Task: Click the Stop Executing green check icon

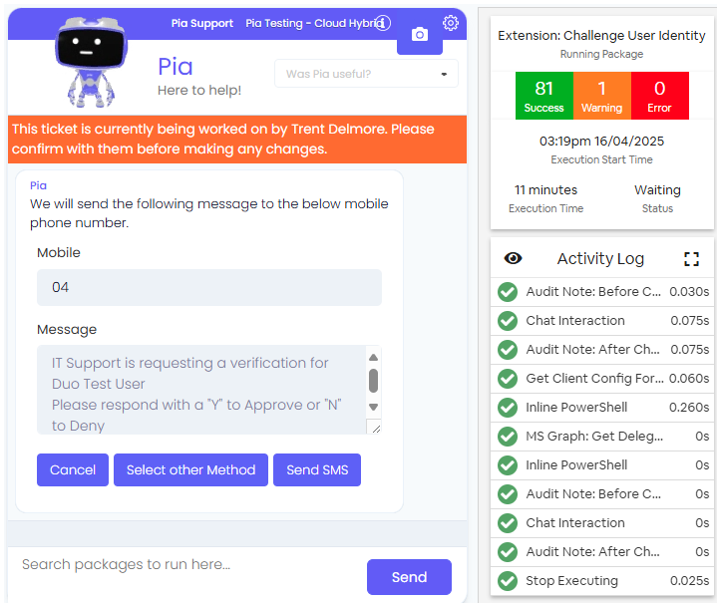Action: (x=508, y=581)
